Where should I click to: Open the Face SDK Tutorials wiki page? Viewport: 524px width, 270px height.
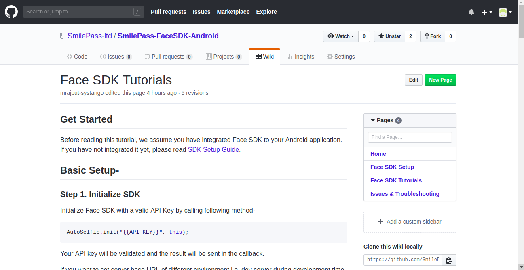(396, 180)
